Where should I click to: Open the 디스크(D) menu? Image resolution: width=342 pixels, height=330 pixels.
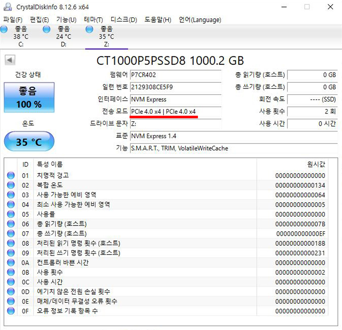[124, 20]
